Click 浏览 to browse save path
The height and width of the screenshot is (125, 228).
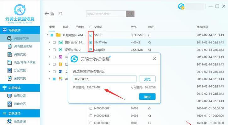pos(147,79)
